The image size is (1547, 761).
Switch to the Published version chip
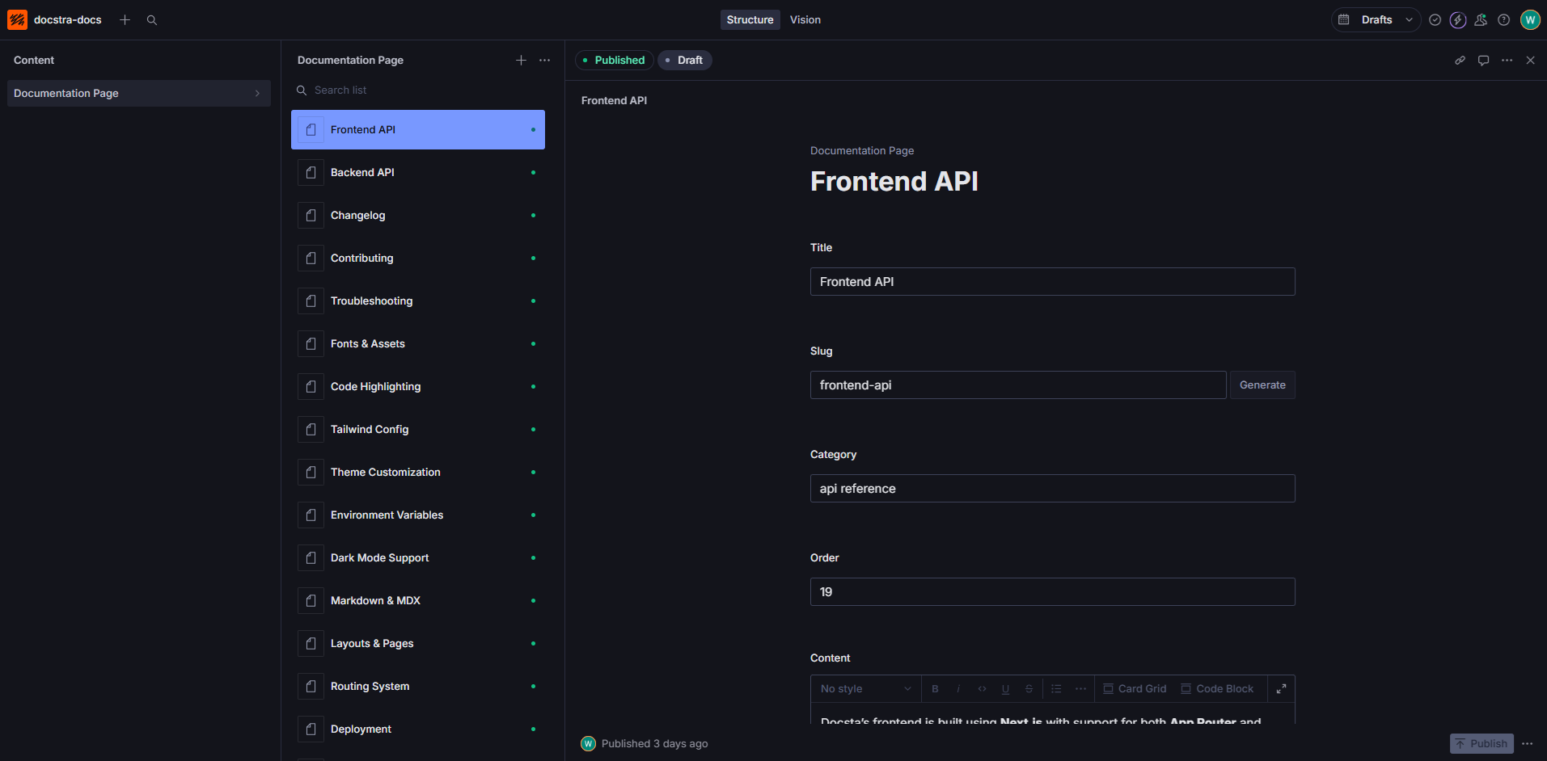614,60
